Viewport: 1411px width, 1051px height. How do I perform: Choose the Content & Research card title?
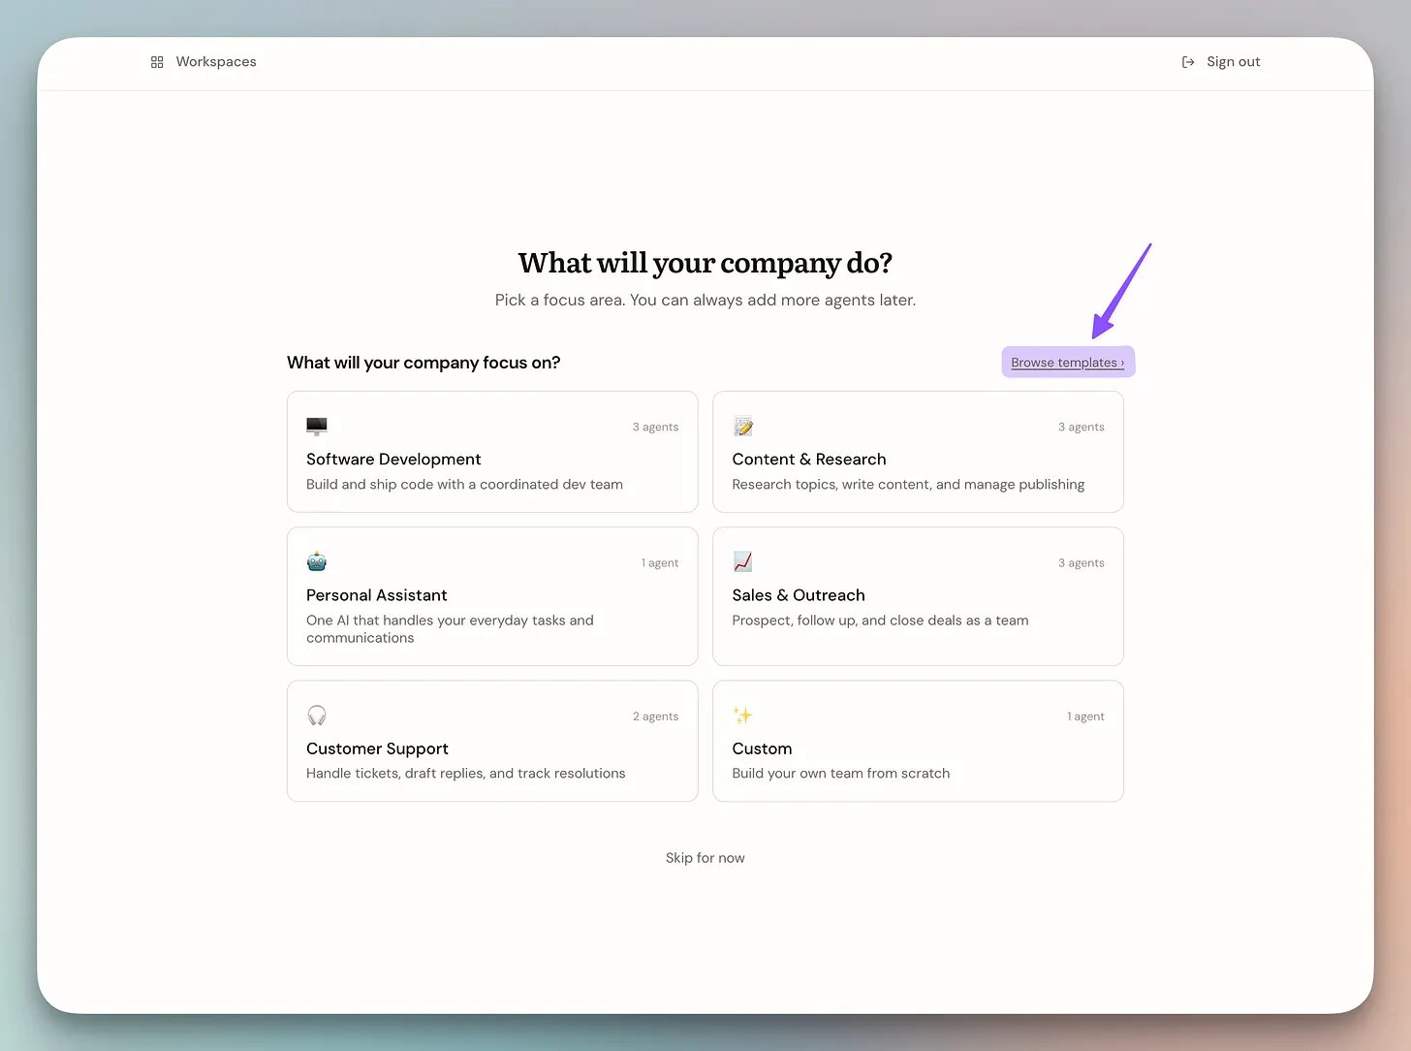tap(809, 460)
